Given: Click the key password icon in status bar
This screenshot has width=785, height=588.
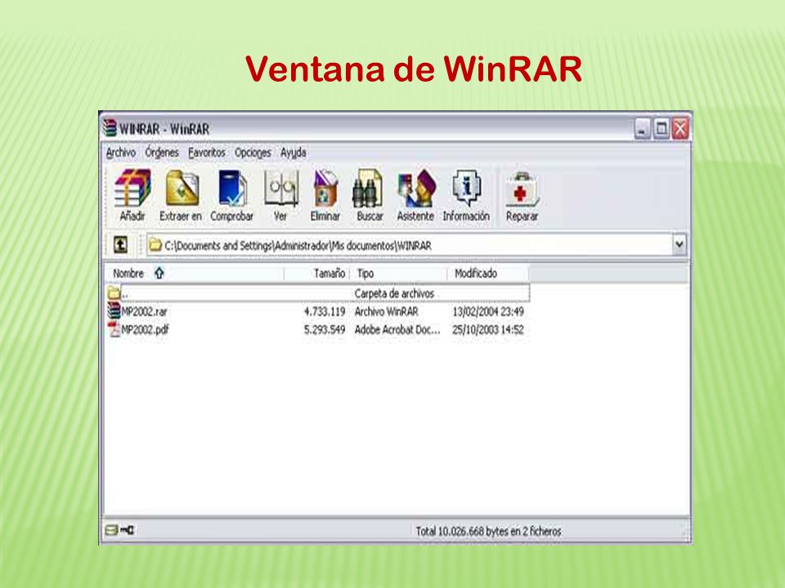Looking at the screenshot, I should click(x=128, y=530).
